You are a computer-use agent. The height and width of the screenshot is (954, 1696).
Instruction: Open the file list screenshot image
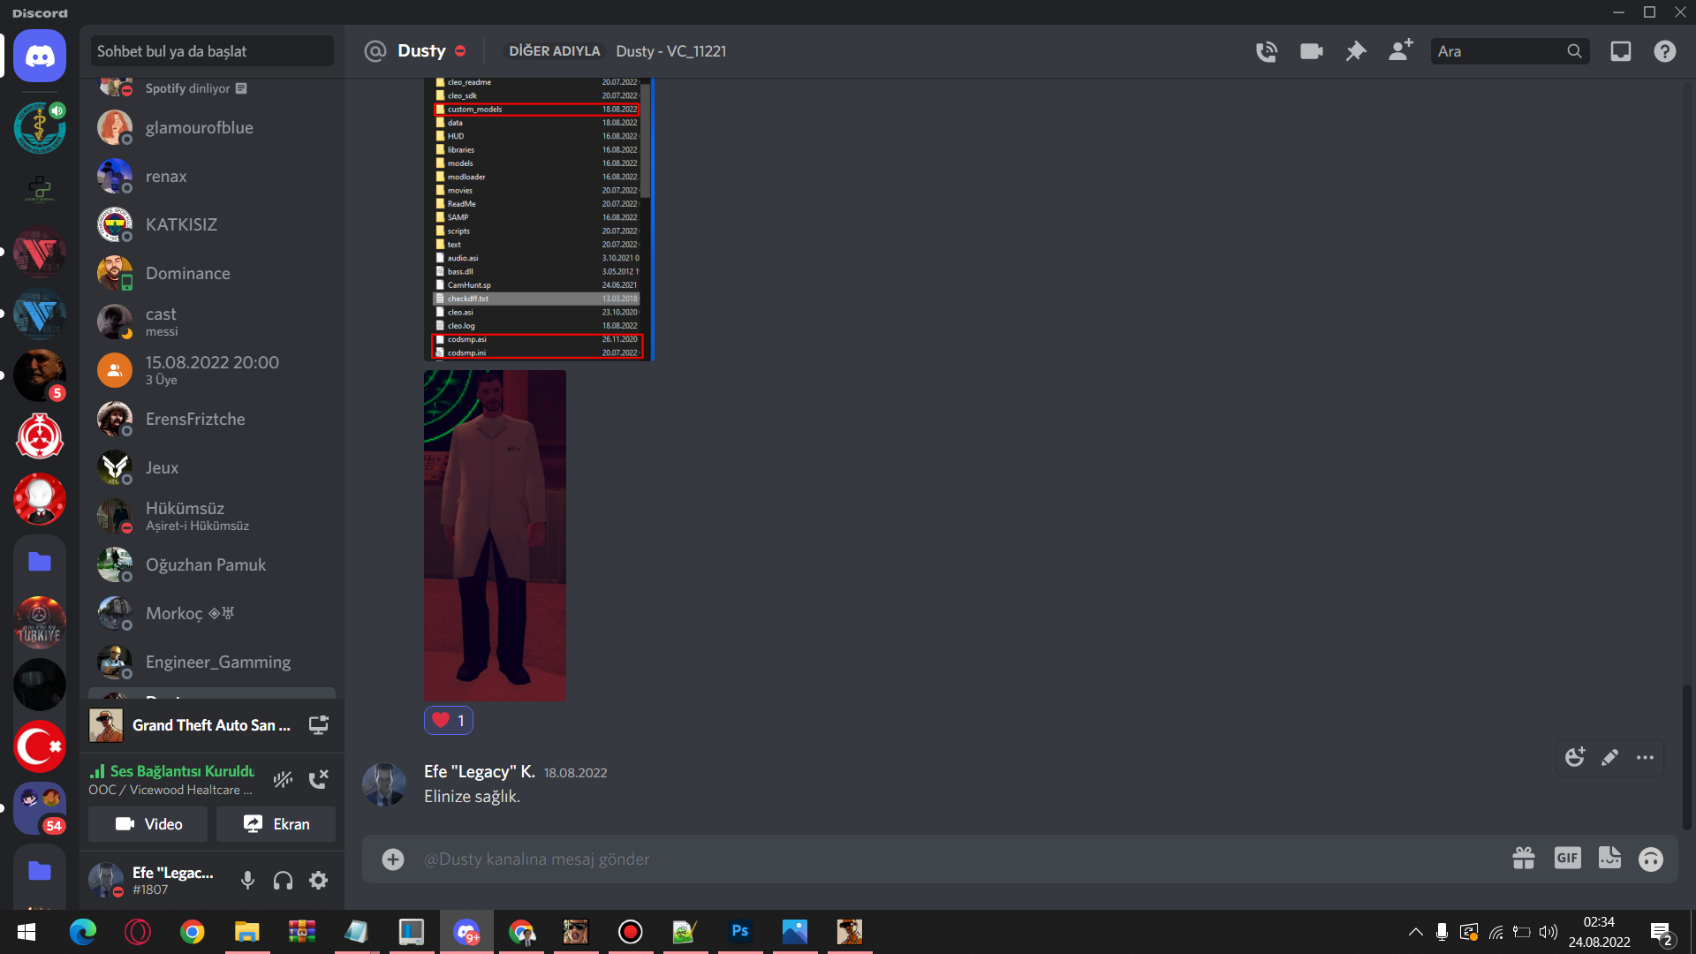(x=538, y=219)
